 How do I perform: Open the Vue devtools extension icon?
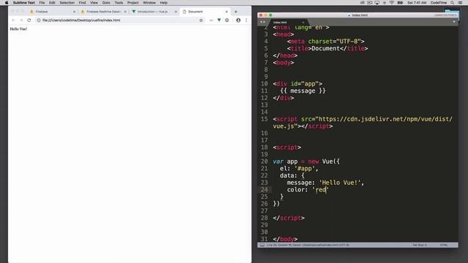pyautogui.click(x=219, y=20)
